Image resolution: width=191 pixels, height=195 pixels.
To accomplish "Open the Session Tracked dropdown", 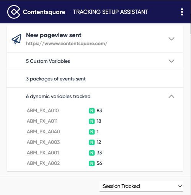I will [141, 186].
